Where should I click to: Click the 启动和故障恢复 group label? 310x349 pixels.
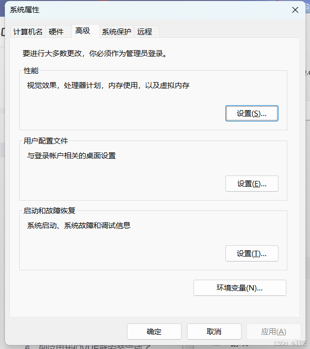(x=50, y=210)
